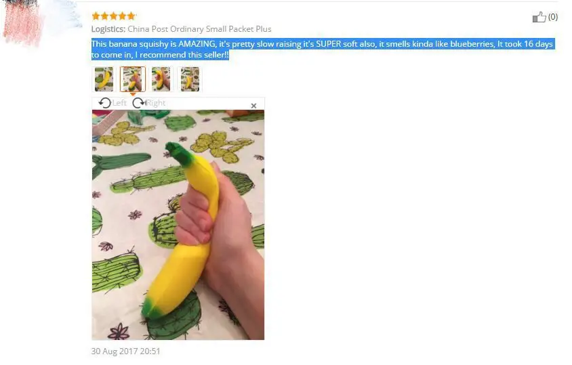This screenshot has width=572, height=365.
Task: Click the 'Left' rotate label
Action: click(x=119, y=103)
